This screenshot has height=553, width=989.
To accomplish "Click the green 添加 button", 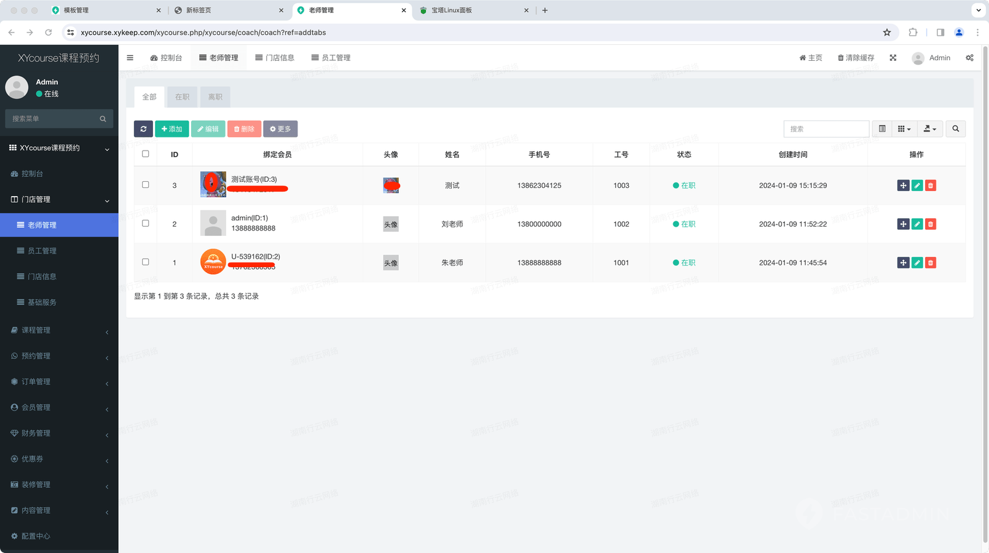I will coord(172,129).
